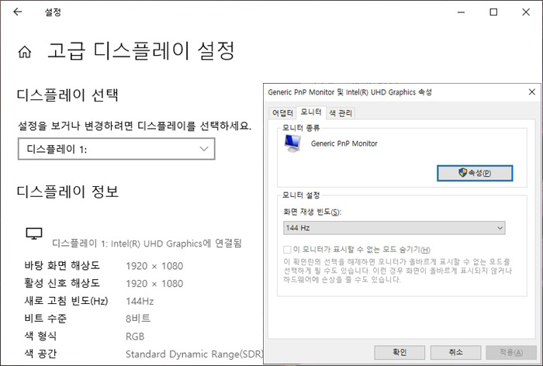Click the 적용(A) button
This screenshot has width=543, height=366.
(x=511, y=353)
